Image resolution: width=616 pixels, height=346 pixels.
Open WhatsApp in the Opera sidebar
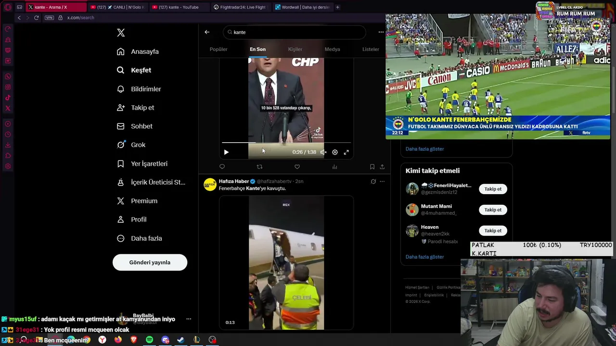pyautogui.click(x=8, y=76)
